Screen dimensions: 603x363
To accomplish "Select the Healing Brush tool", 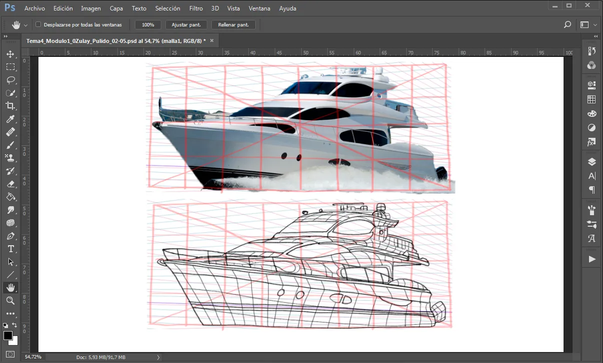I will pos(10,132).
